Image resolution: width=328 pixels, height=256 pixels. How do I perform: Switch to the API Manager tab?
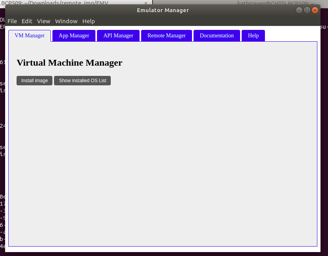pyautogui.click(x=118, y=36)
